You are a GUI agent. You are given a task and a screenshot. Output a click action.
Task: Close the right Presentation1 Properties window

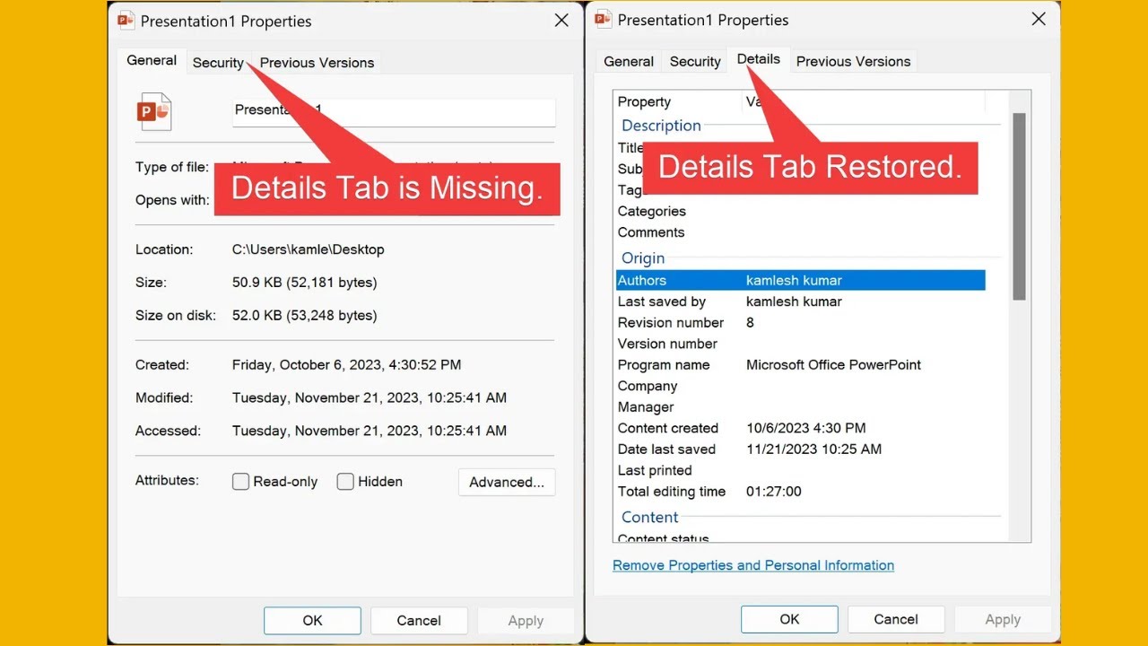1039,19
